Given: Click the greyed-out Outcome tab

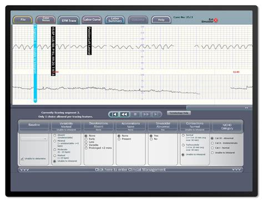Looking at the screenshot, I should click(138, 20).
